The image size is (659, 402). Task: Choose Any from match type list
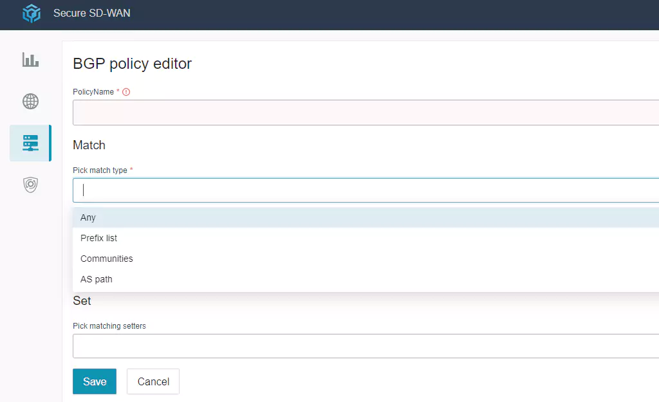coord(88,217)
